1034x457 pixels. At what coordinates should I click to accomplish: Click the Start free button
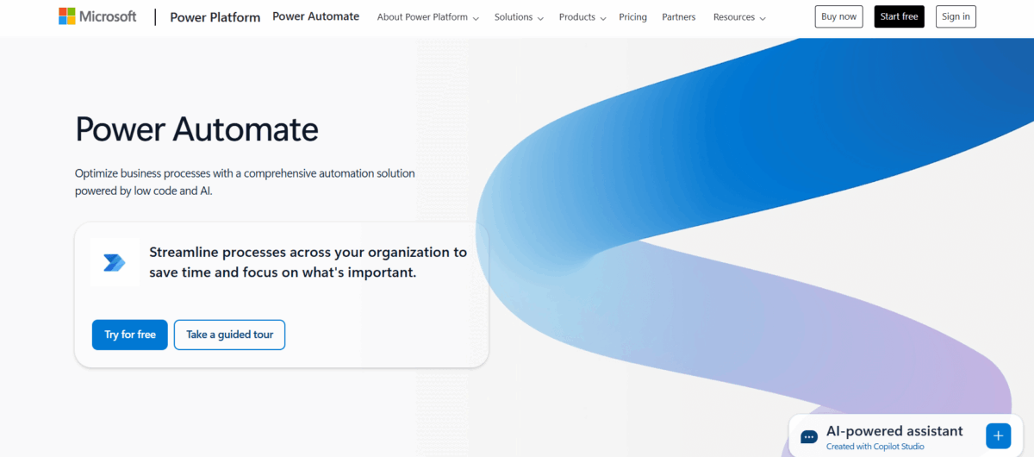899,16
